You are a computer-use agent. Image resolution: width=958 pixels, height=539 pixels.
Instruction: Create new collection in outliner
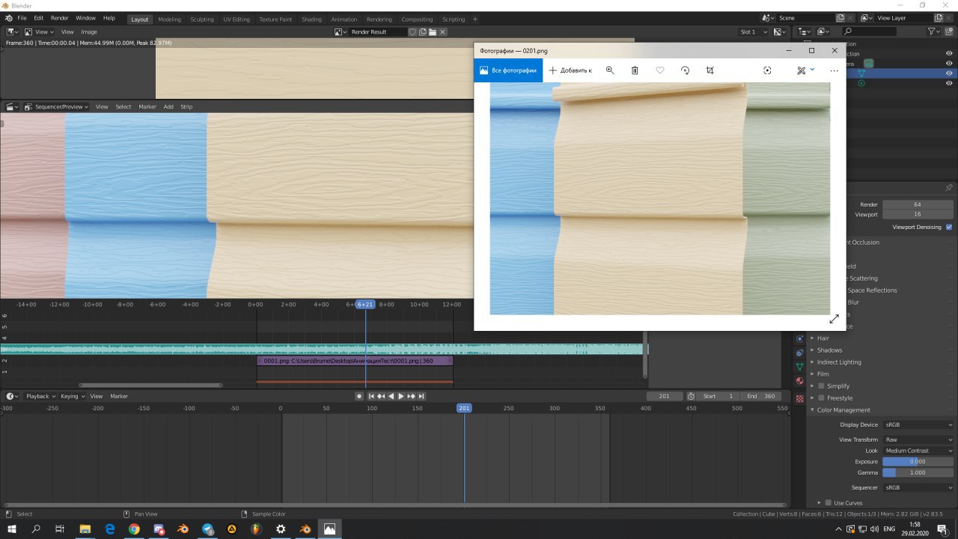[x=949, y=31]
